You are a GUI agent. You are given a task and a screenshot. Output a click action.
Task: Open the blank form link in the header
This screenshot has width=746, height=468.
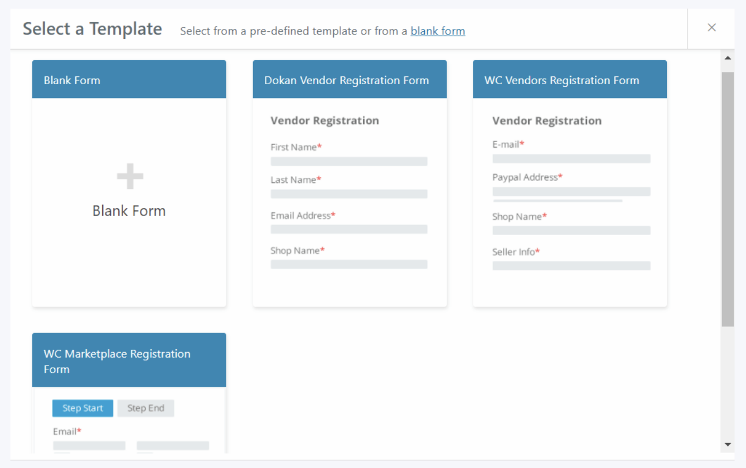437,31
